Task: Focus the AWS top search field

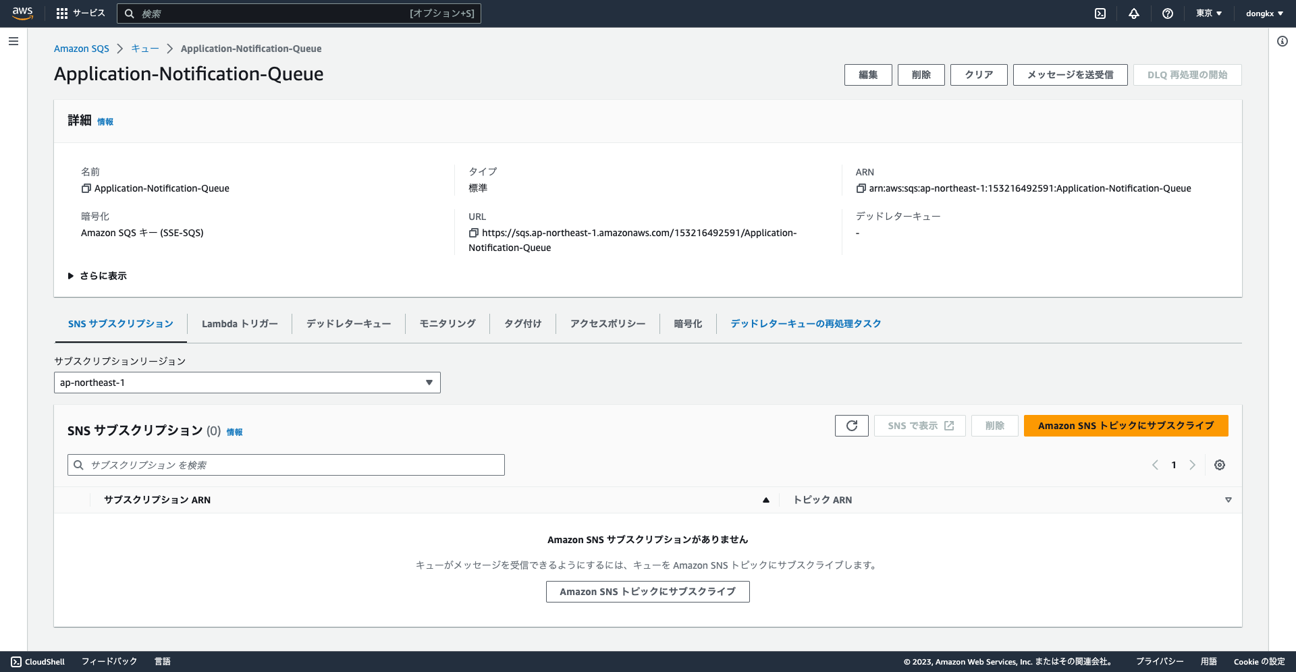Action: pyautogui.click(x=299, y=13)
